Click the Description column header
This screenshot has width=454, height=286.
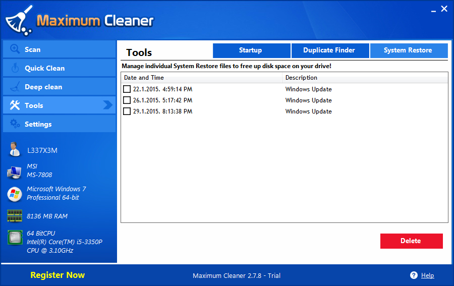coord(365,78)
